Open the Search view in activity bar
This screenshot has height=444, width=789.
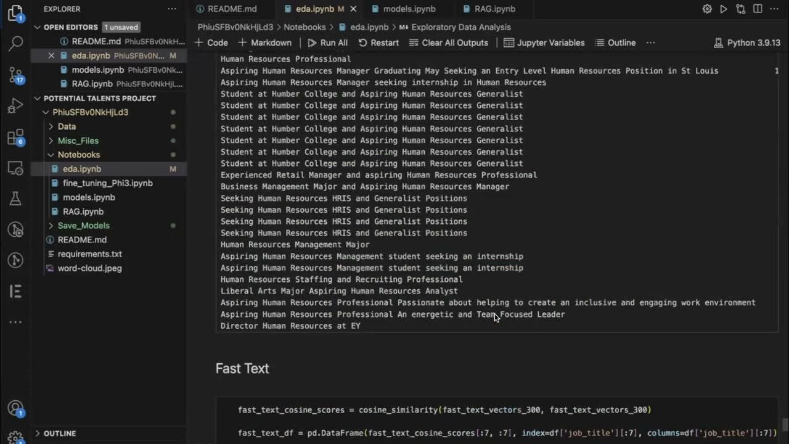(x=15, y=43)
